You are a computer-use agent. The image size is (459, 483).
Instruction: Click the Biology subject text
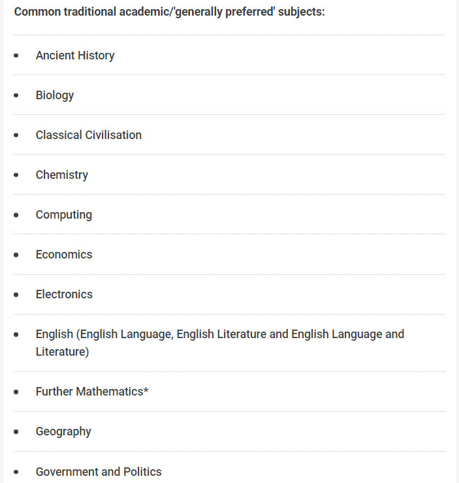tap(55, 95)
